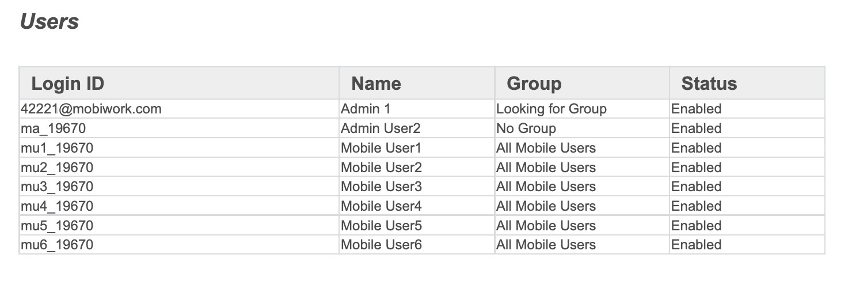Choose the mu2_19670 login entry
Image resolution: width=852 pixels, height=281 pixels.
[x=57, y=168]
